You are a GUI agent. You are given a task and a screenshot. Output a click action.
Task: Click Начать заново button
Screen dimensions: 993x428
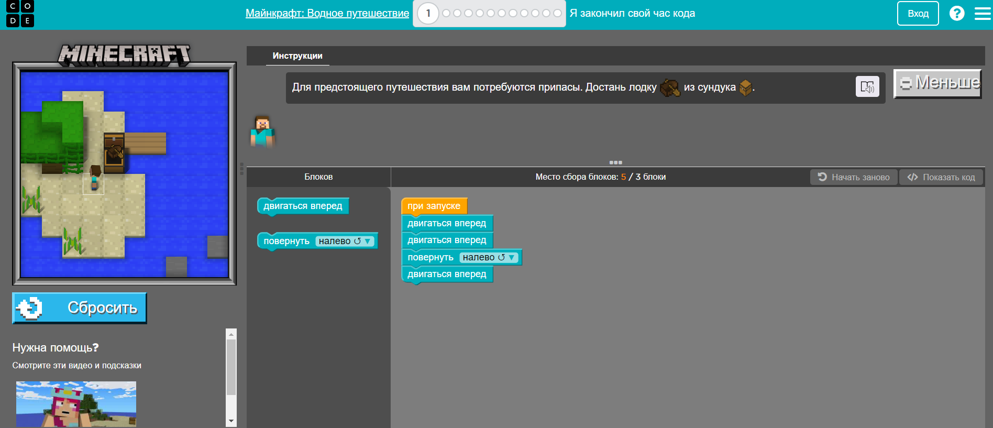854,177
